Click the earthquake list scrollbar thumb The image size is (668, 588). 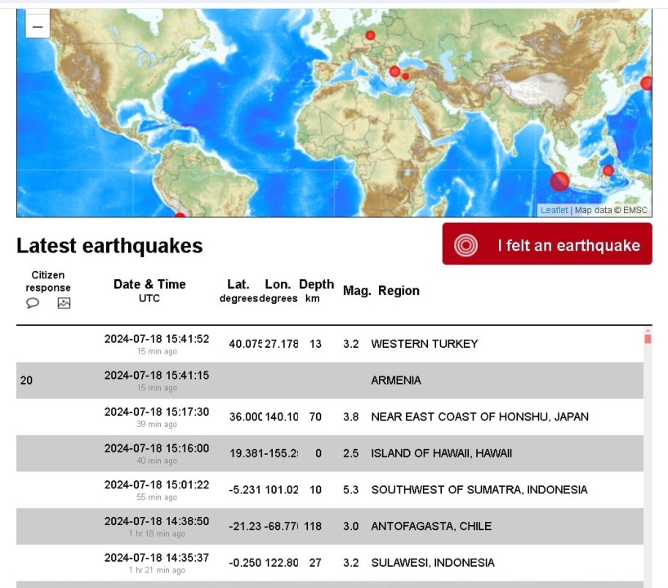pyautogui.click(x=648, y=338)
